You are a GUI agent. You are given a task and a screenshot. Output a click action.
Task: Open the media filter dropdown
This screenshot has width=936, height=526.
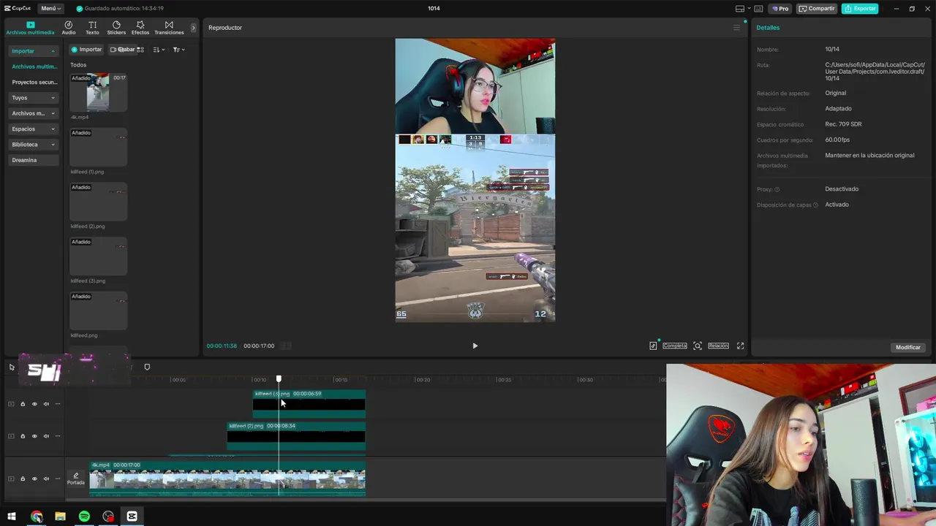[178, 50]
